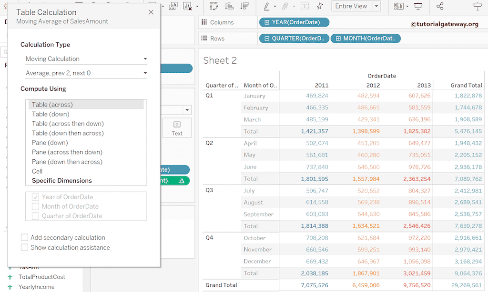Viewport: 488px width, 292px height.
Task: Click the December row label
Action: point(257,262)
